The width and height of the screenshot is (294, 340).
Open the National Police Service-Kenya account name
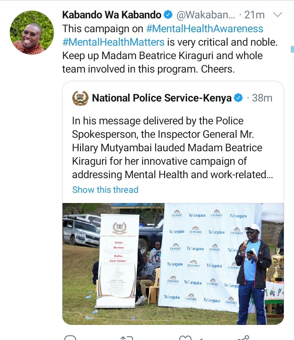click(x=162, y=98)
